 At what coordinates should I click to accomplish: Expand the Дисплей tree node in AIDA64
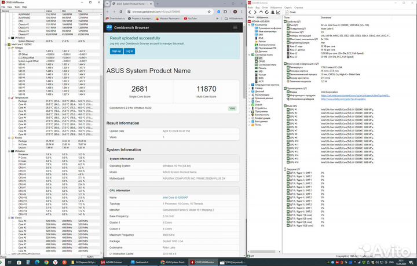tap(249, 92)
